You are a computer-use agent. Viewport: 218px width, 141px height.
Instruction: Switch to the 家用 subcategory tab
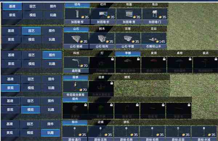coord(154,53)
